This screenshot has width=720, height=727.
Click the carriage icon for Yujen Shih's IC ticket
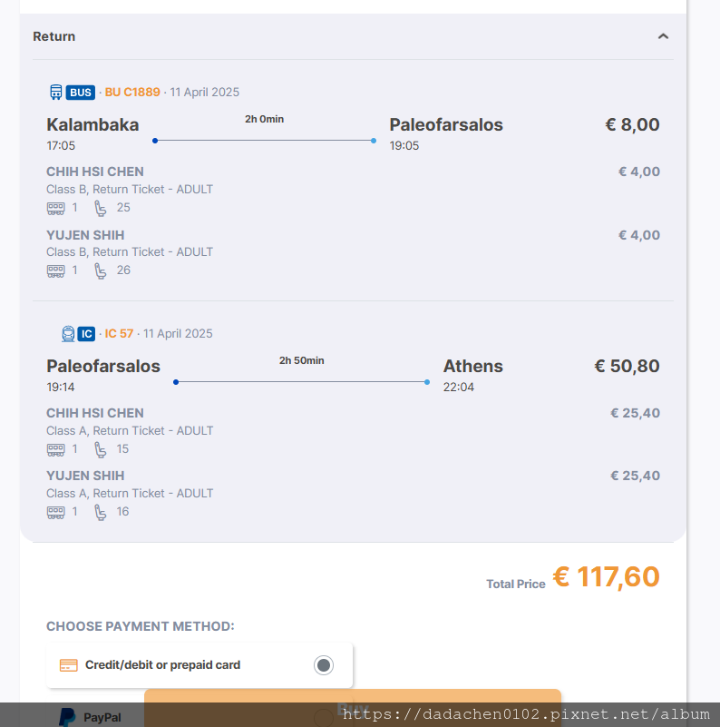tap(55, 512)
